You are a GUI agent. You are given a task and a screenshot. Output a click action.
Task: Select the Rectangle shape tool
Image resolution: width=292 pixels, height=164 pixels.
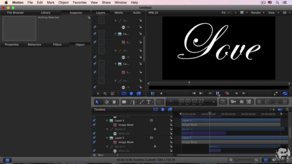[x=124, y=102]
